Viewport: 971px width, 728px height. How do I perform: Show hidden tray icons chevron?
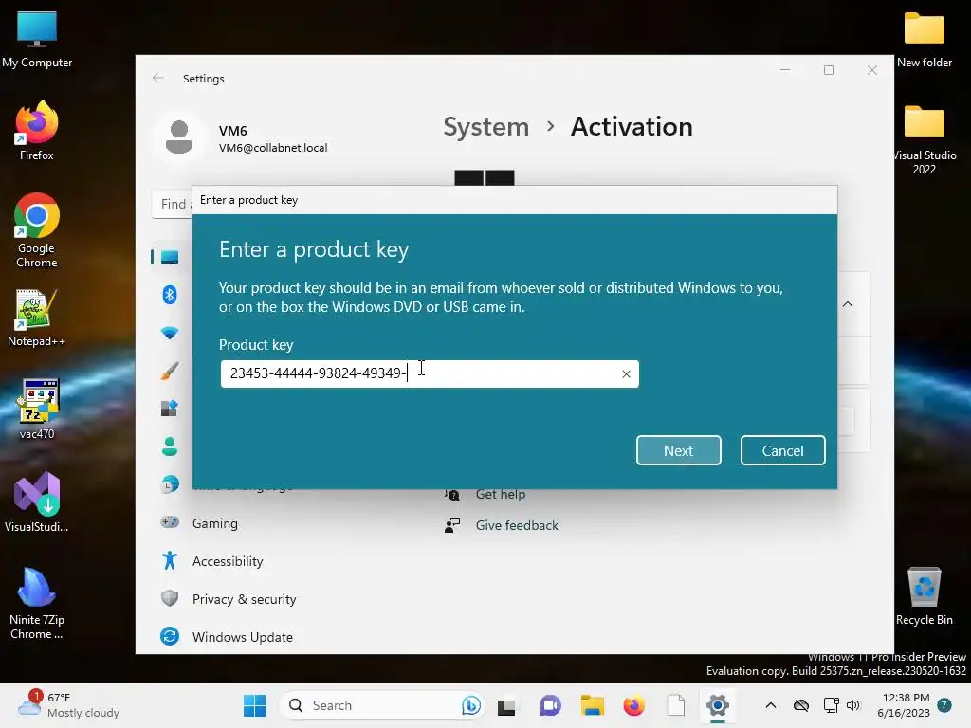(x=770, y=705)
